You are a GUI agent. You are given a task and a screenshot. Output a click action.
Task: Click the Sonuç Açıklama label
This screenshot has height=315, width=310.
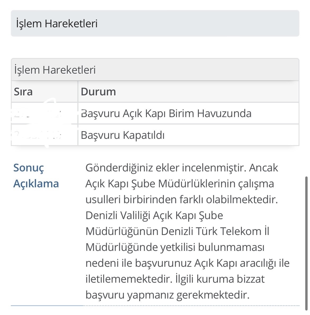(36, 176)
